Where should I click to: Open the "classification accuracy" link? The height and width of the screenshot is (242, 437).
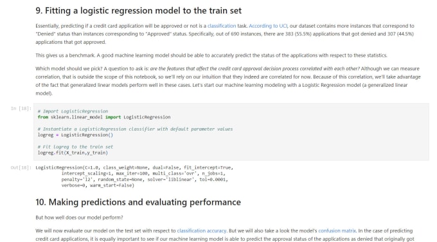coord(202,231)
